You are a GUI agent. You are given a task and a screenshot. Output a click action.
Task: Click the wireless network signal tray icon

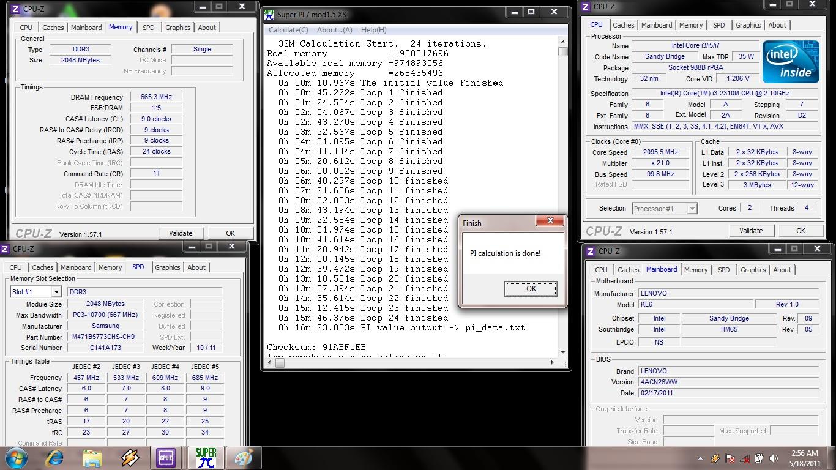click(x=744, y=458)
